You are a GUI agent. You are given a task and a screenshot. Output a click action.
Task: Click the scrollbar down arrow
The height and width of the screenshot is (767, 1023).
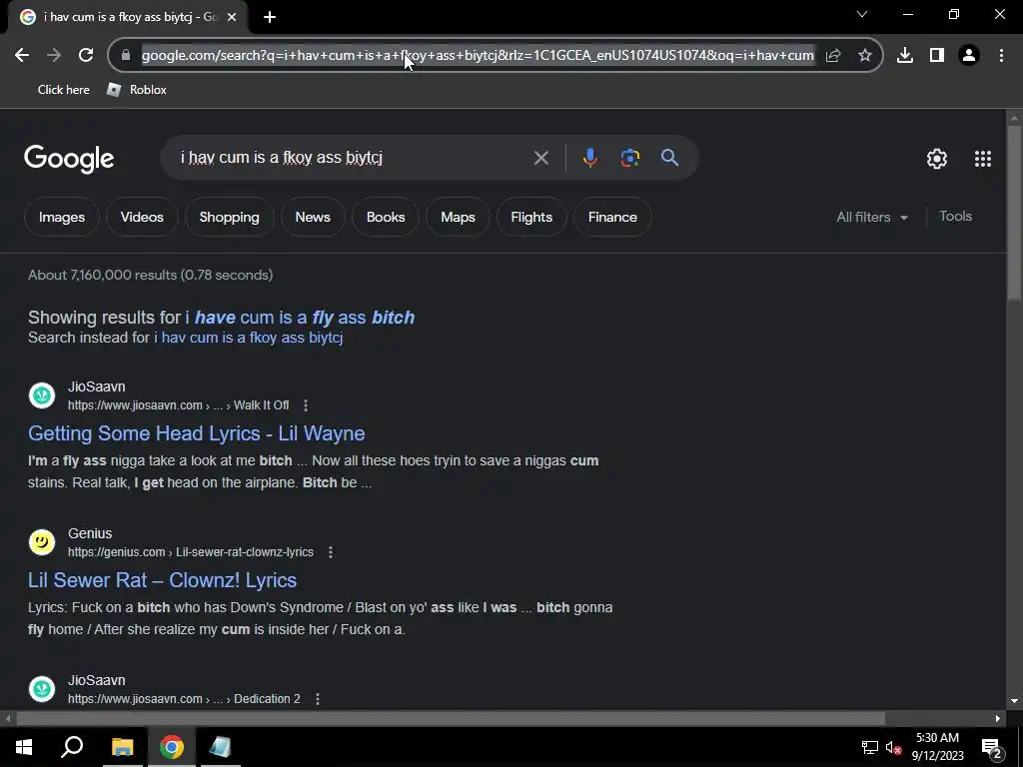(x=1015, y=701)
